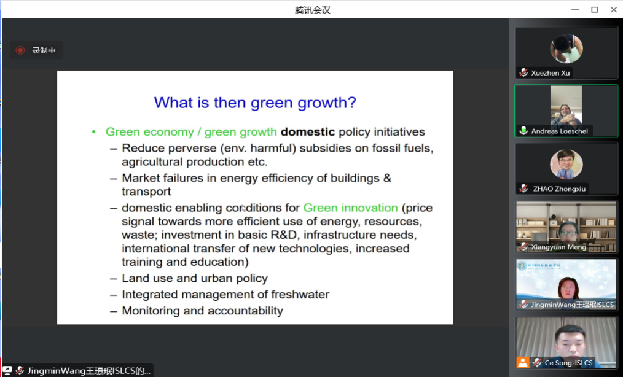Screen dimensions: 623x377
Task: Click ZHAO Zhongxiu's muted microphone icon
Action: coord(523,189)
